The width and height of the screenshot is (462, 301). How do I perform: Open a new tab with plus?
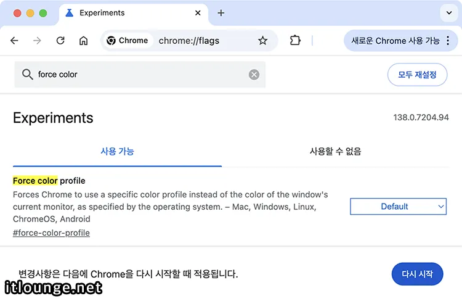221,13
